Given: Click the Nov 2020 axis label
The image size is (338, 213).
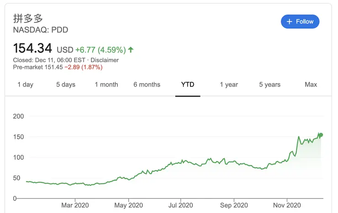Looking at the screenshot, I should (x=287, y=205).
